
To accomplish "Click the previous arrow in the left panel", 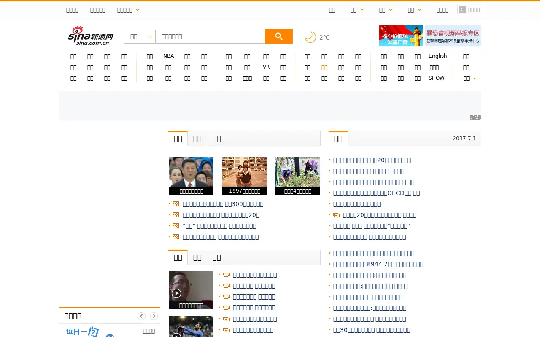I will (x=141, y=316).
